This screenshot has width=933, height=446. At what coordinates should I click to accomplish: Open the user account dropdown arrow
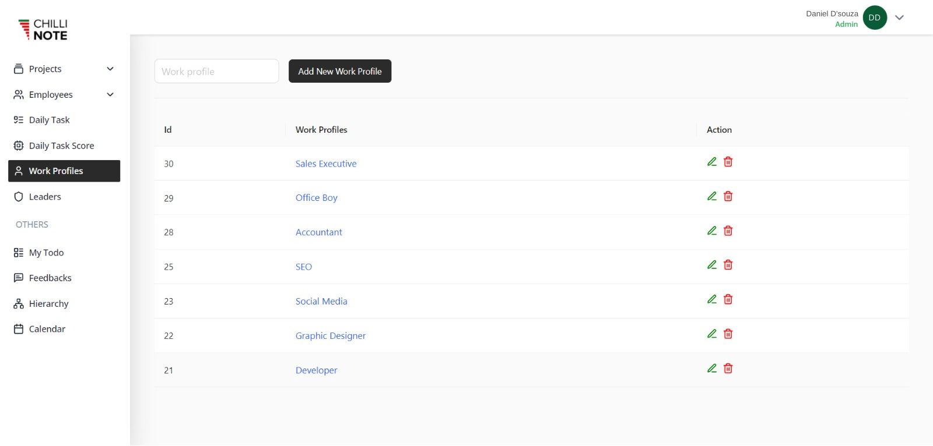899,17
